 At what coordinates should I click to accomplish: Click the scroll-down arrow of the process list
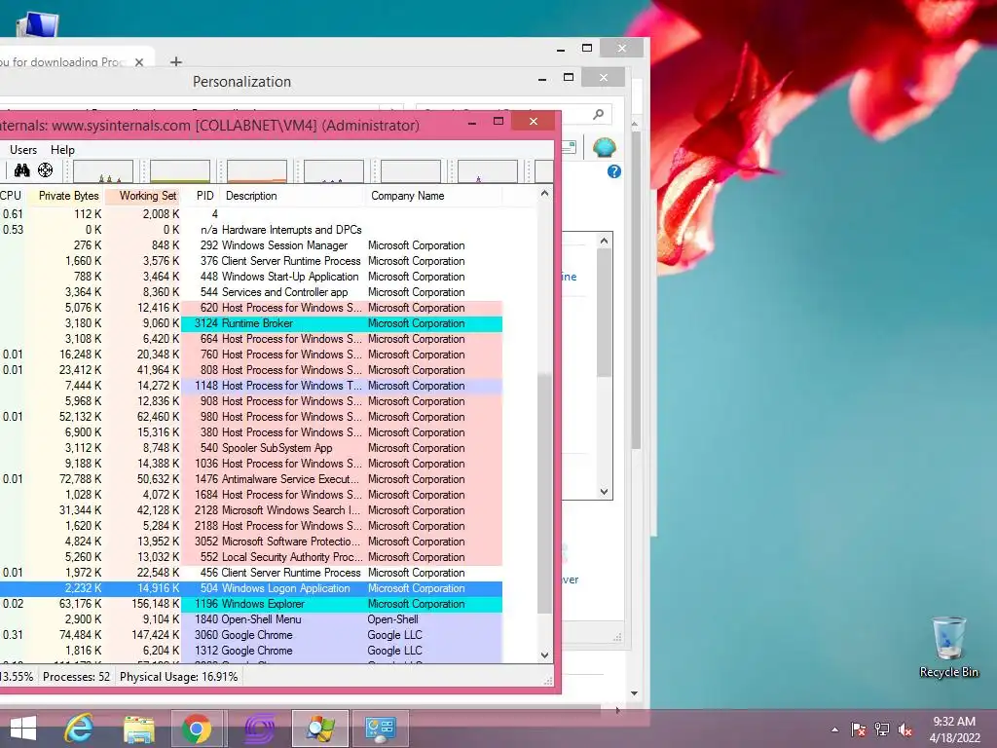[544, 655]
